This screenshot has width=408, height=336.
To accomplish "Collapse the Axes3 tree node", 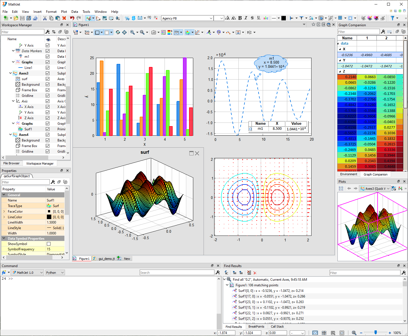I will 11,73.
